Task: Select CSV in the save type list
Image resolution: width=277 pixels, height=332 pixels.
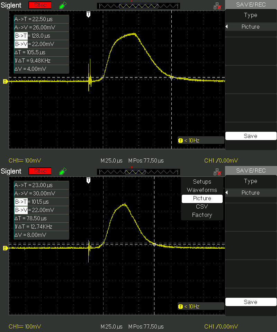Action: pyautogui.click(x=202, y=206)
